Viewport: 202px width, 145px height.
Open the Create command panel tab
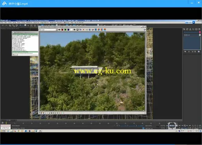click(184, 29)
